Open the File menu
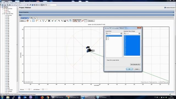Screen dimensions: 176x99 coord(1,3)
